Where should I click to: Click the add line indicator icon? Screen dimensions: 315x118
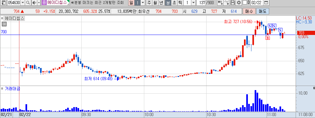227,3
